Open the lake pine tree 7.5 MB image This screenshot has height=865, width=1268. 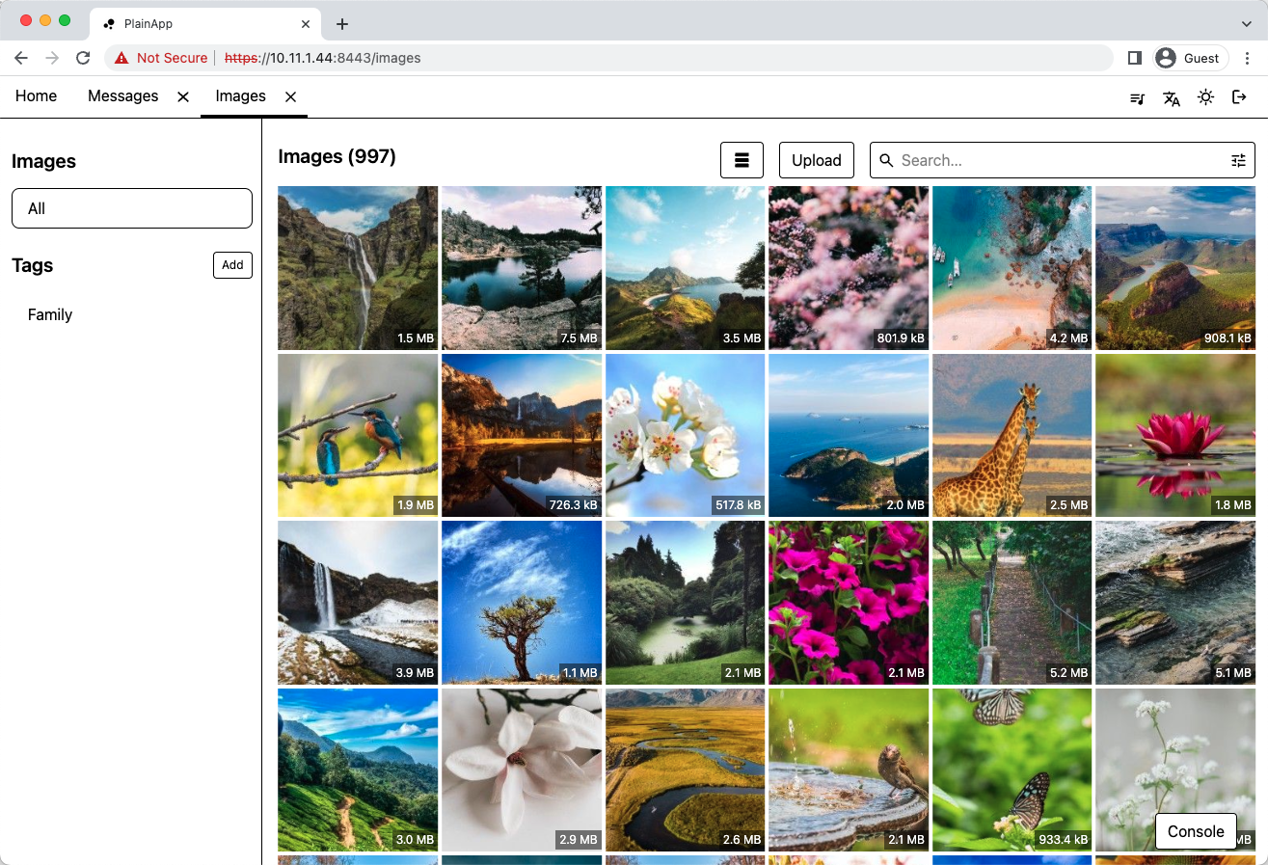[x=522, y=268]
